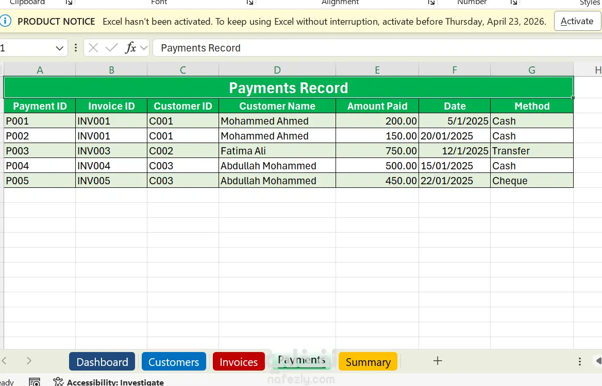Open the Clipboard dialog launcher
Screen dimensions: 602x386
point(69,3)
